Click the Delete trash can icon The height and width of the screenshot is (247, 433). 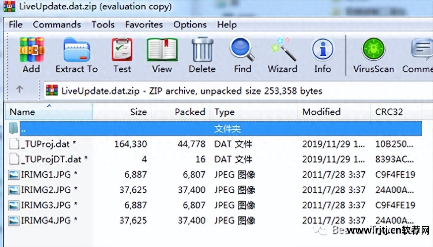click(x=202, y=49)
